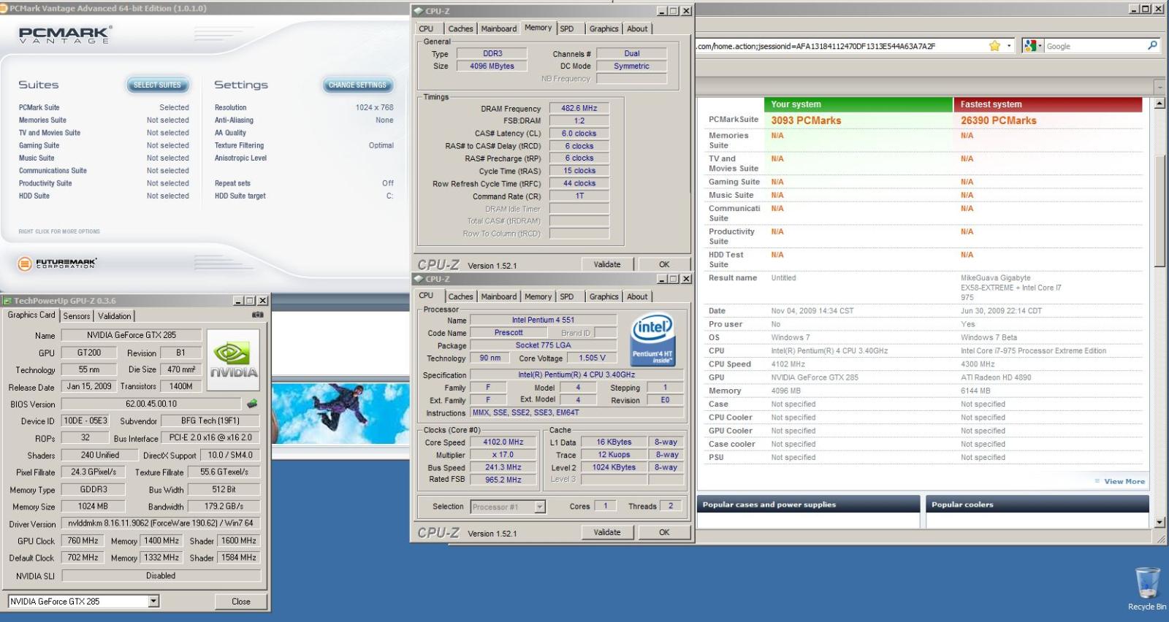Open the About tab in the lower CPU-Z window

tap(637, 296)
